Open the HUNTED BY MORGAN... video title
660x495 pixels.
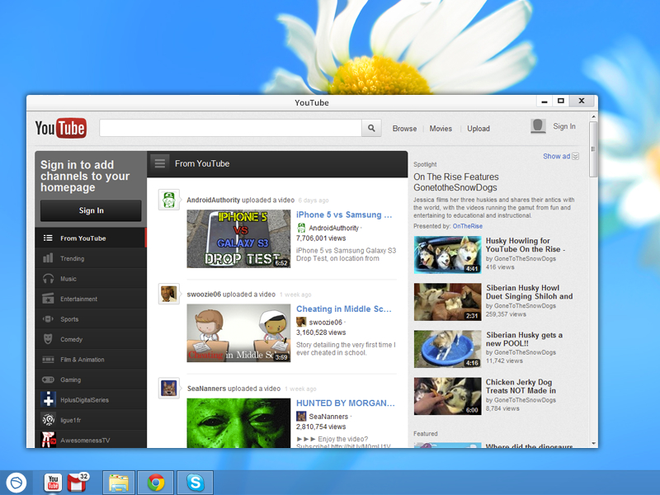pyautogui.click(x=345, y=403)
